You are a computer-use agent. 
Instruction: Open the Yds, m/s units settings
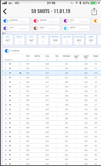[x=8, y=60]
